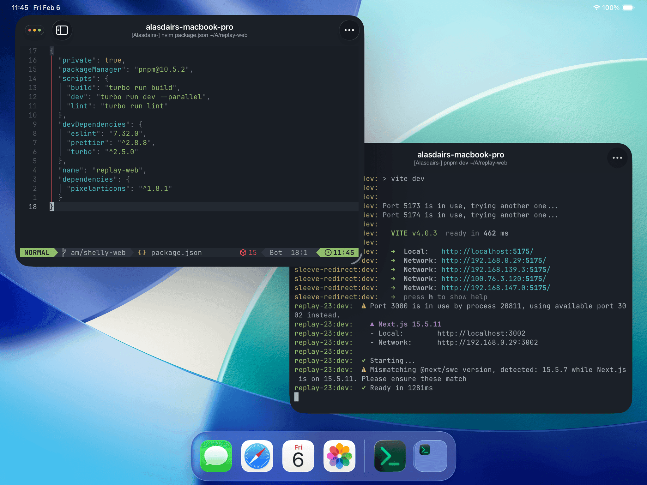Open the window layout icon beside the traffic lights
This screenshot has height=485, width=647.
tap(62, 30)
